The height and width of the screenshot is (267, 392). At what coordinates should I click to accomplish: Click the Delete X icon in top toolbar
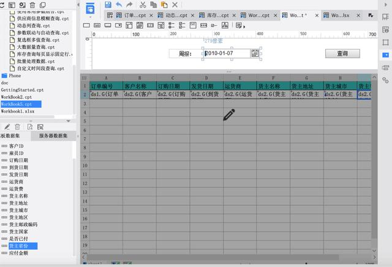coord(175,4)
